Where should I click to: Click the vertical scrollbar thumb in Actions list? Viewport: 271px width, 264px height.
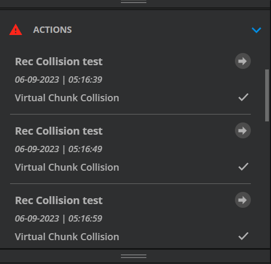[267, 95]
